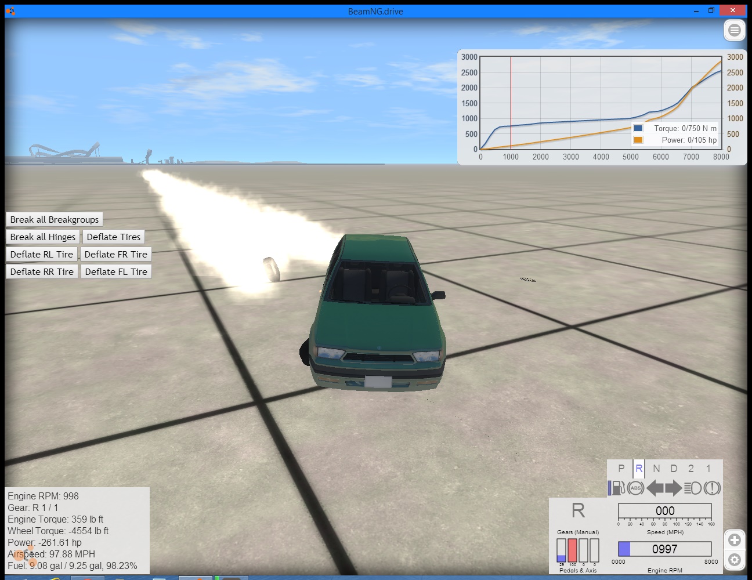Screen dimensions: 752x580
Task: Click the detached wheel near smoke
Action: tap(271, 269)
